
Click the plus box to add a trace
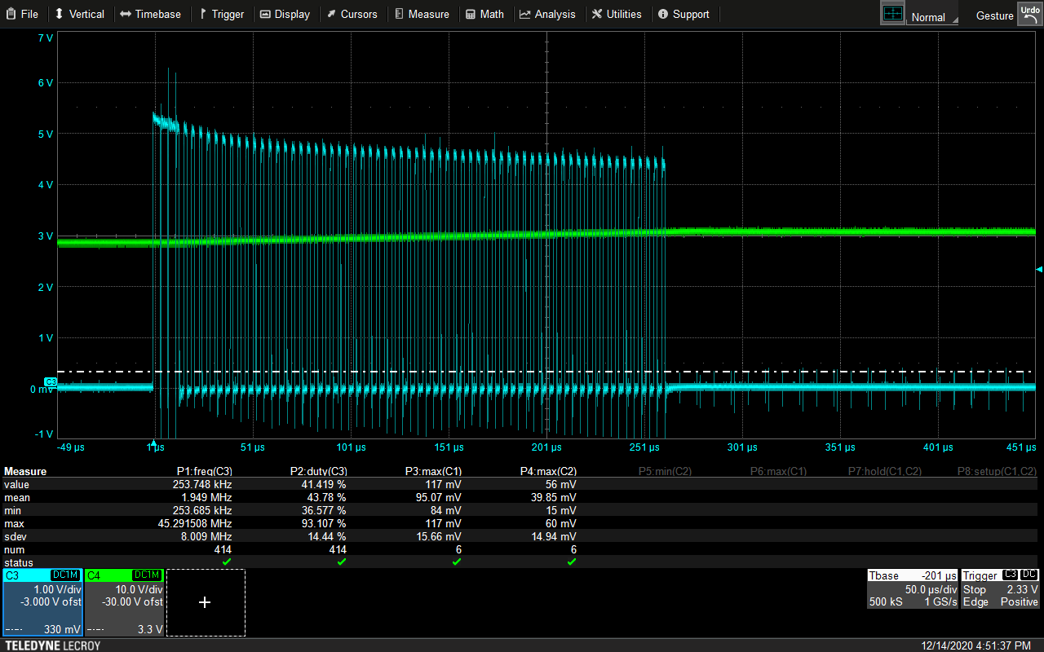click(205, 602)
